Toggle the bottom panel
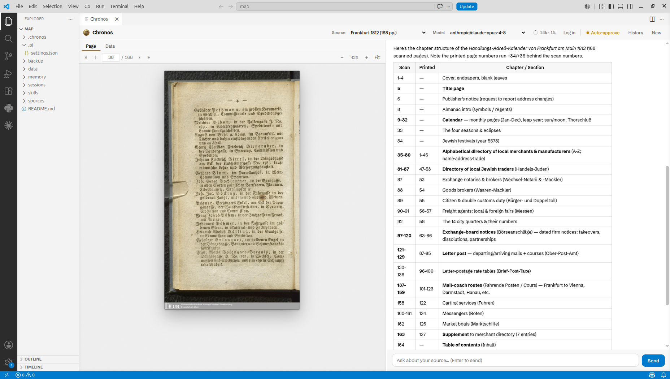670x379 pixels. click(620, 7)
